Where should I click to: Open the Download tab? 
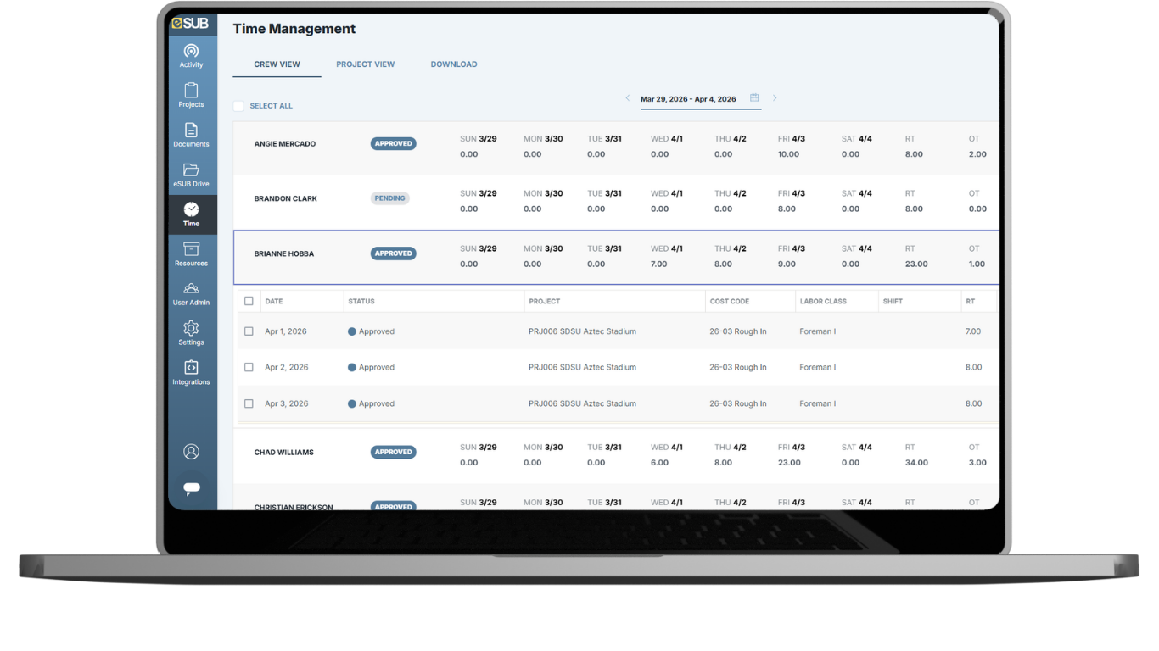(454, 64)
